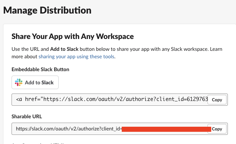The height and width of the screenshot is (144, 236).
Task: Click the Add to Slack button
Action: pyautogui.click(x=35, y=82)
